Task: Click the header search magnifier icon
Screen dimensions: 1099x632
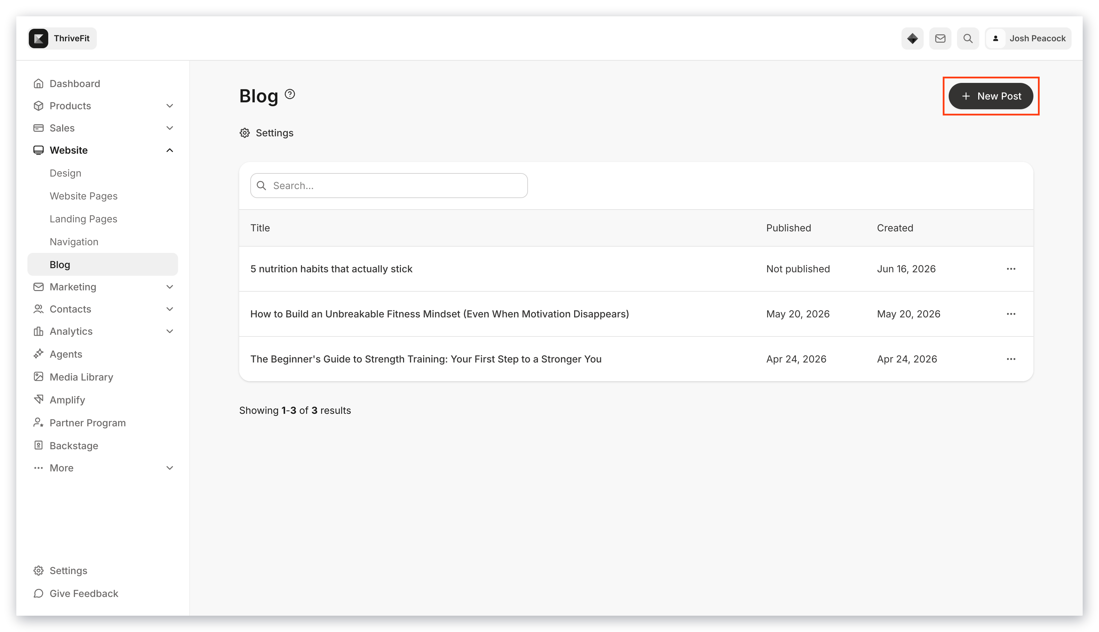Action: (968, 38)
